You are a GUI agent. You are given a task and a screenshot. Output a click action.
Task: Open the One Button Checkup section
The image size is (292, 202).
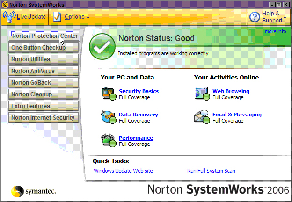[x=44, y=48]
